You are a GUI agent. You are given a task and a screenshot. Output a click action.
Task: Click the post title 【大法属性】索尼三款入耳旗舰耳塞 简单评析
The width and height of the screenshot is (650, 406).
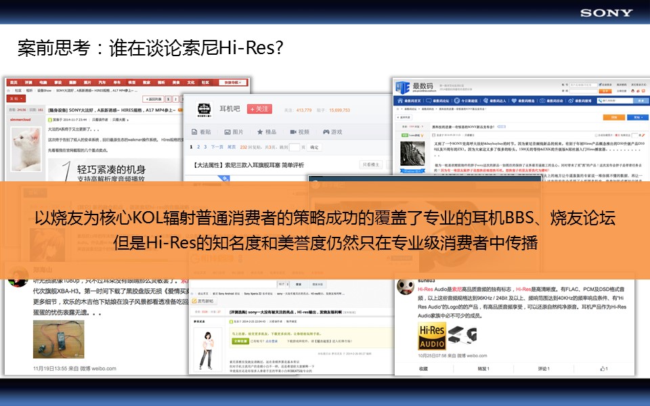(x=248, y=165)
